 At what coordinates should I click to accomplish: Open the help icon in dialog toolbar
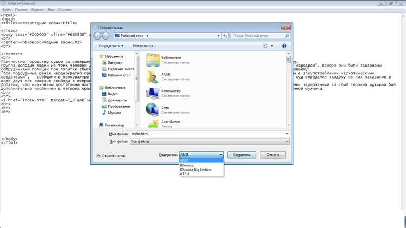(x=284, y=46)
